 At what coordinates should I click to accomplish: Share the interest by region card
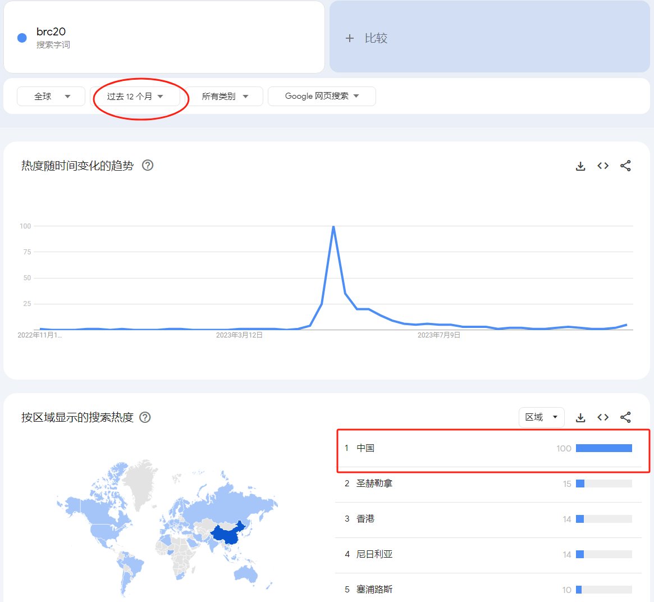(625, 417)
